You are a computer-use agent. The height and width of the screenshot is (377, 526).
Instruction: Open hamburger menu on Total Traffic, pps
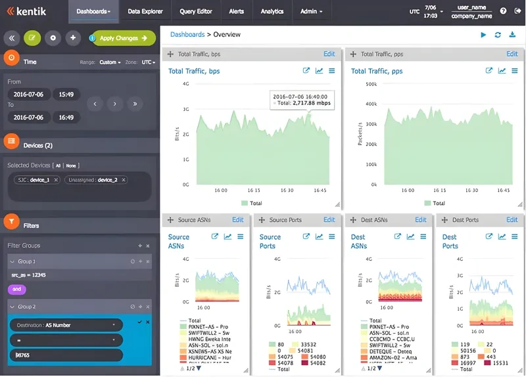[514, 71]
